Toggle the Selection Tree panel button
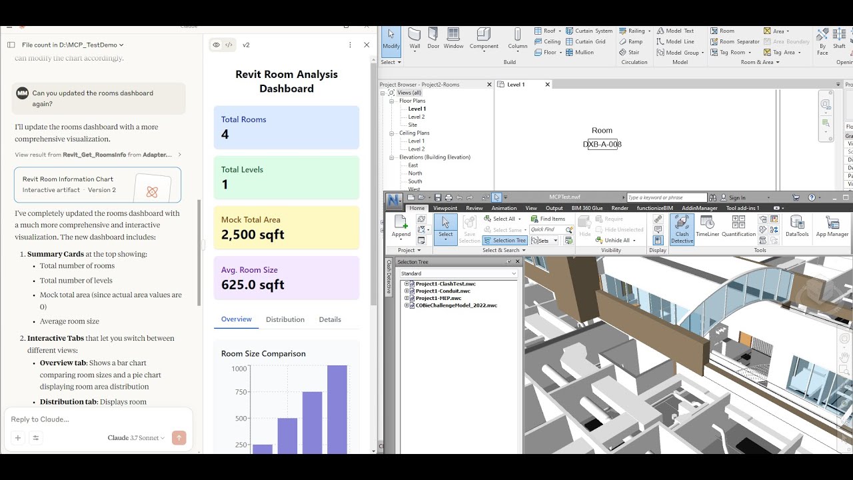Image resolution: width=853 pixels, height=480 pixels. 504,241
